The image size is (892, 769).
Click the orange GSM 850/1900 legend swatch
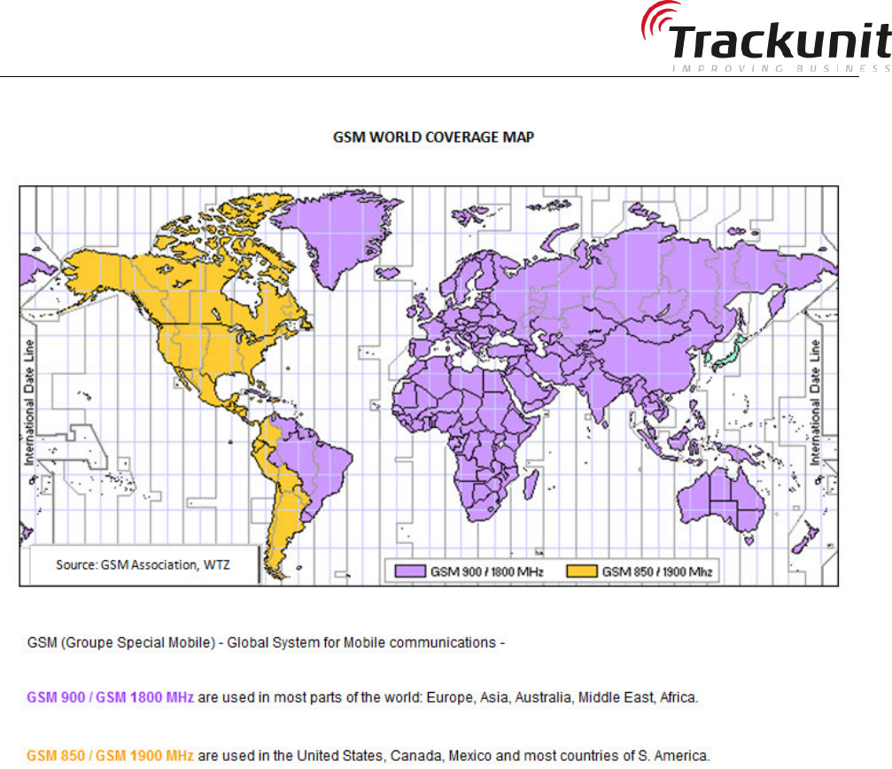click(582, 571)
